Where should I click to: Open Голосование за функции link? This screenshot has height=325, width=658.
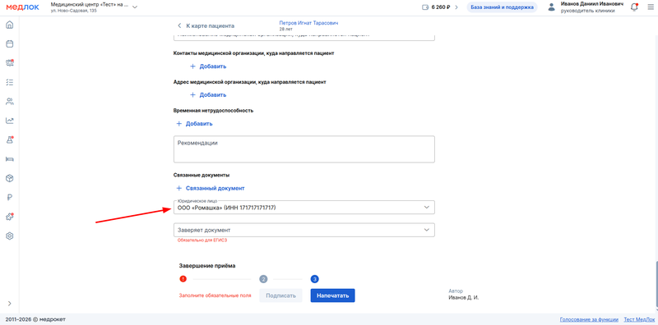point(589,319)
